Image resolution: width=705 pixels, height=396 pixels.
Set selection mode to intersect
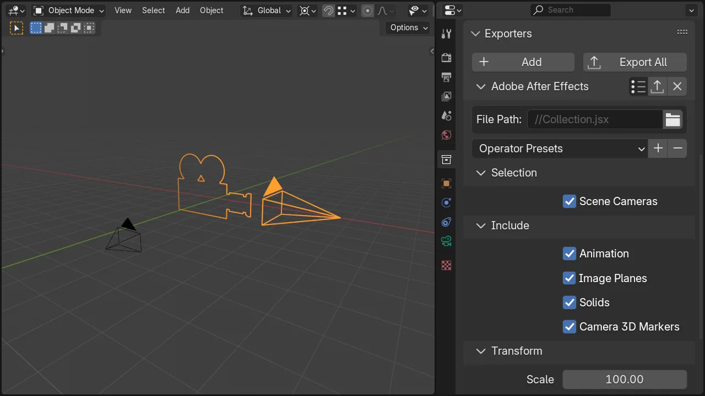tap(89, 28)
